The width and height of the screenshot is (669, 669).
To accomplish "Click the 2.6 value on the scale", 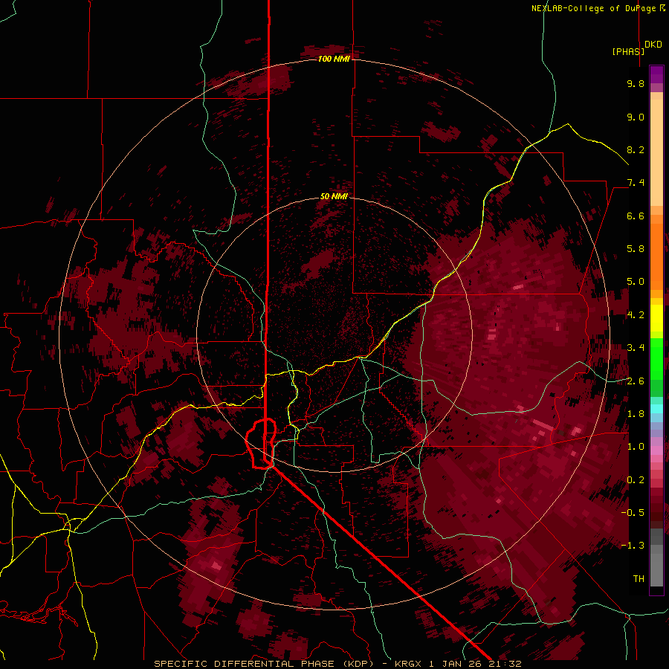I will pos(636,381).
